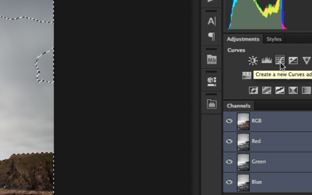312x195 pixels.
Task: Switch to the Styles tab
Action: pos(274,39)
